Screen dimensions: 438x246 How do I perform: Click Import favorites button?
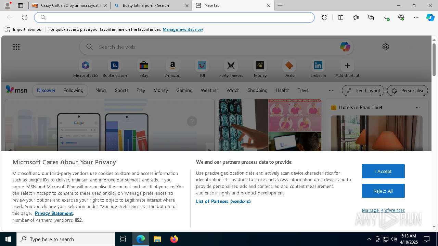click(x=23, y=29)
